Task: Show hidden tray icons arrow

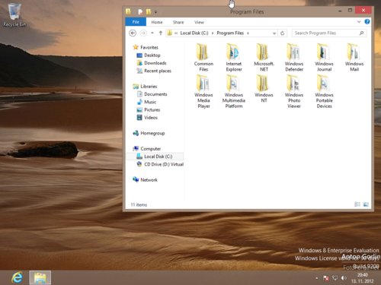Action: (x=317, y=278)
